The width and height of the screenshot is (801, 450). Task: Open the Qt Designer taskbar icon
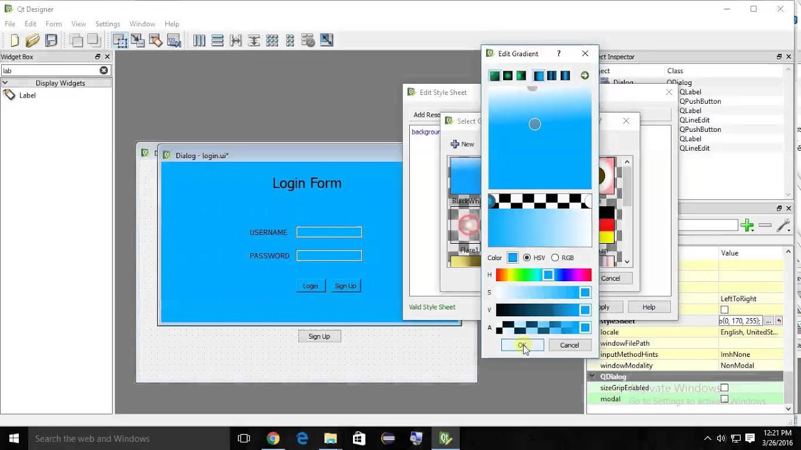(446, 438)
